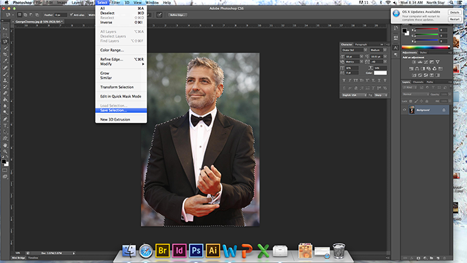Toggle the layer filter on/off switch

click(450, 87)
